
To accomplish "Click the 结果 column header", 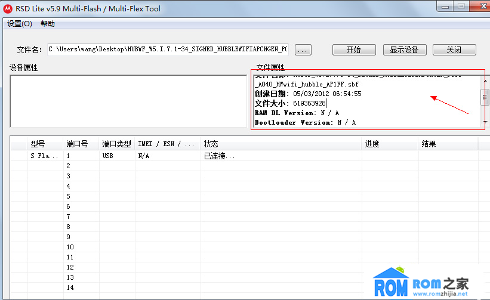I will 448,144.
